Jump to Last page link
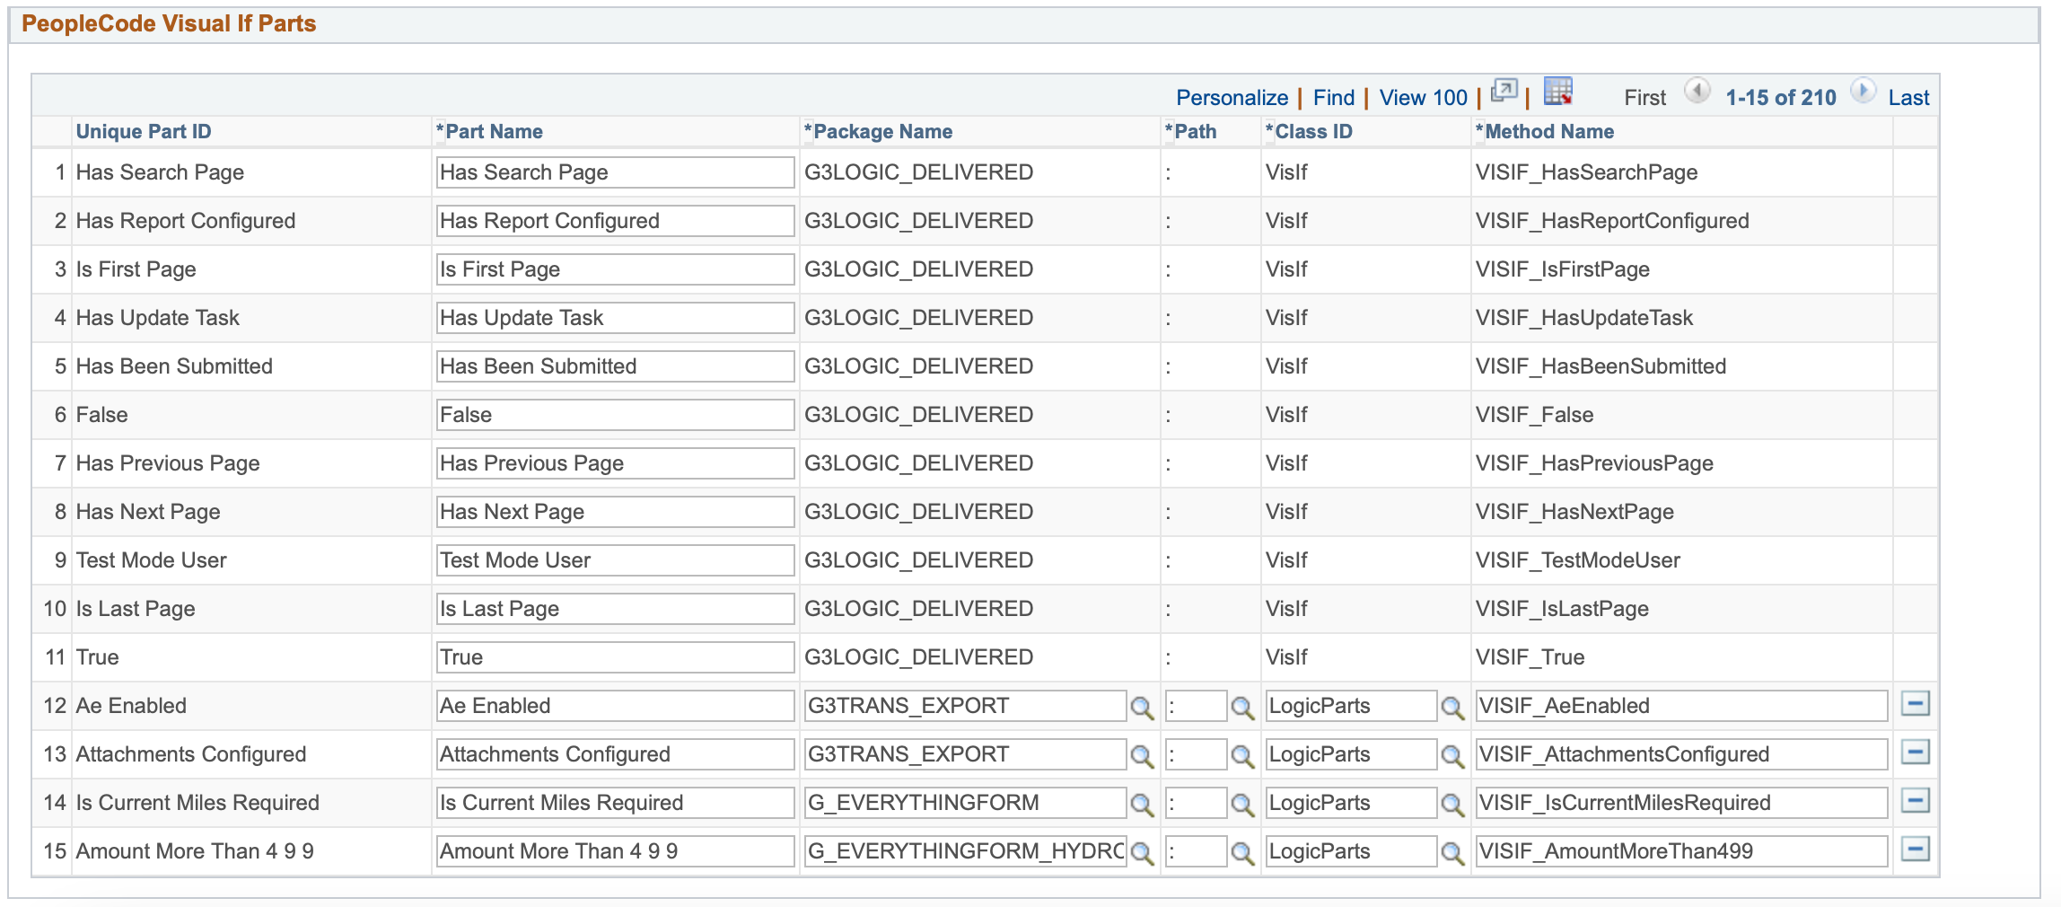The height and width of the screenshot is (907, 2061). 1908,98
